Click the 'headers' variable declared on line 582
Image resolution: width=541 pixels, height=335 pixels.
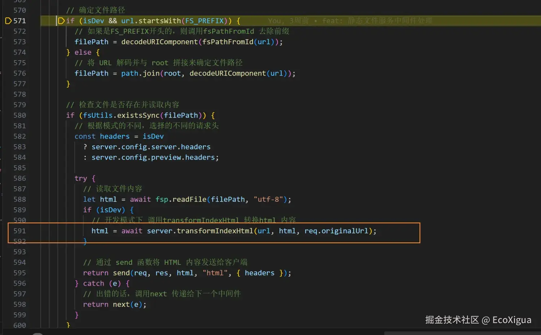coord(115,137)
